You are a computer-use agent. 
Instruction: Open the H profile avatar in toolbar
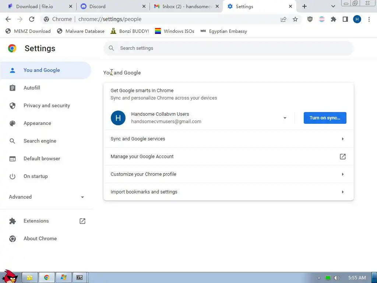coord(357,19)
